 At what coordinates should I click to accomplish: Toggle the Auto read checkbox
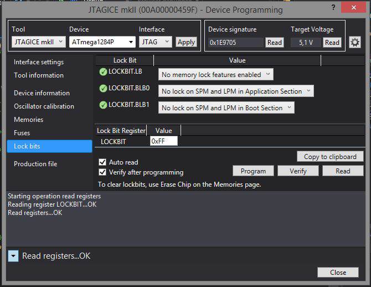(x=102, y=162)
